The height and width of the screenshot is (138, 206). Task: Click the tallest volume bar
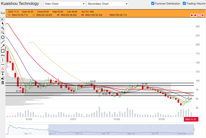pos(99,112)
